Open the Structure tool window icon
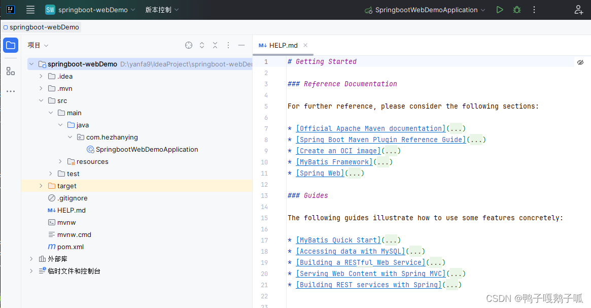This screenshot has width=591, height=308. tap(11, 71)
